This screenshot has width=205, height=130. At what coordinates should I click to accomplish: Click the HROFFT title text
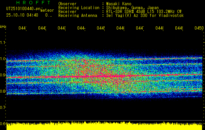[x=34, y=3]
